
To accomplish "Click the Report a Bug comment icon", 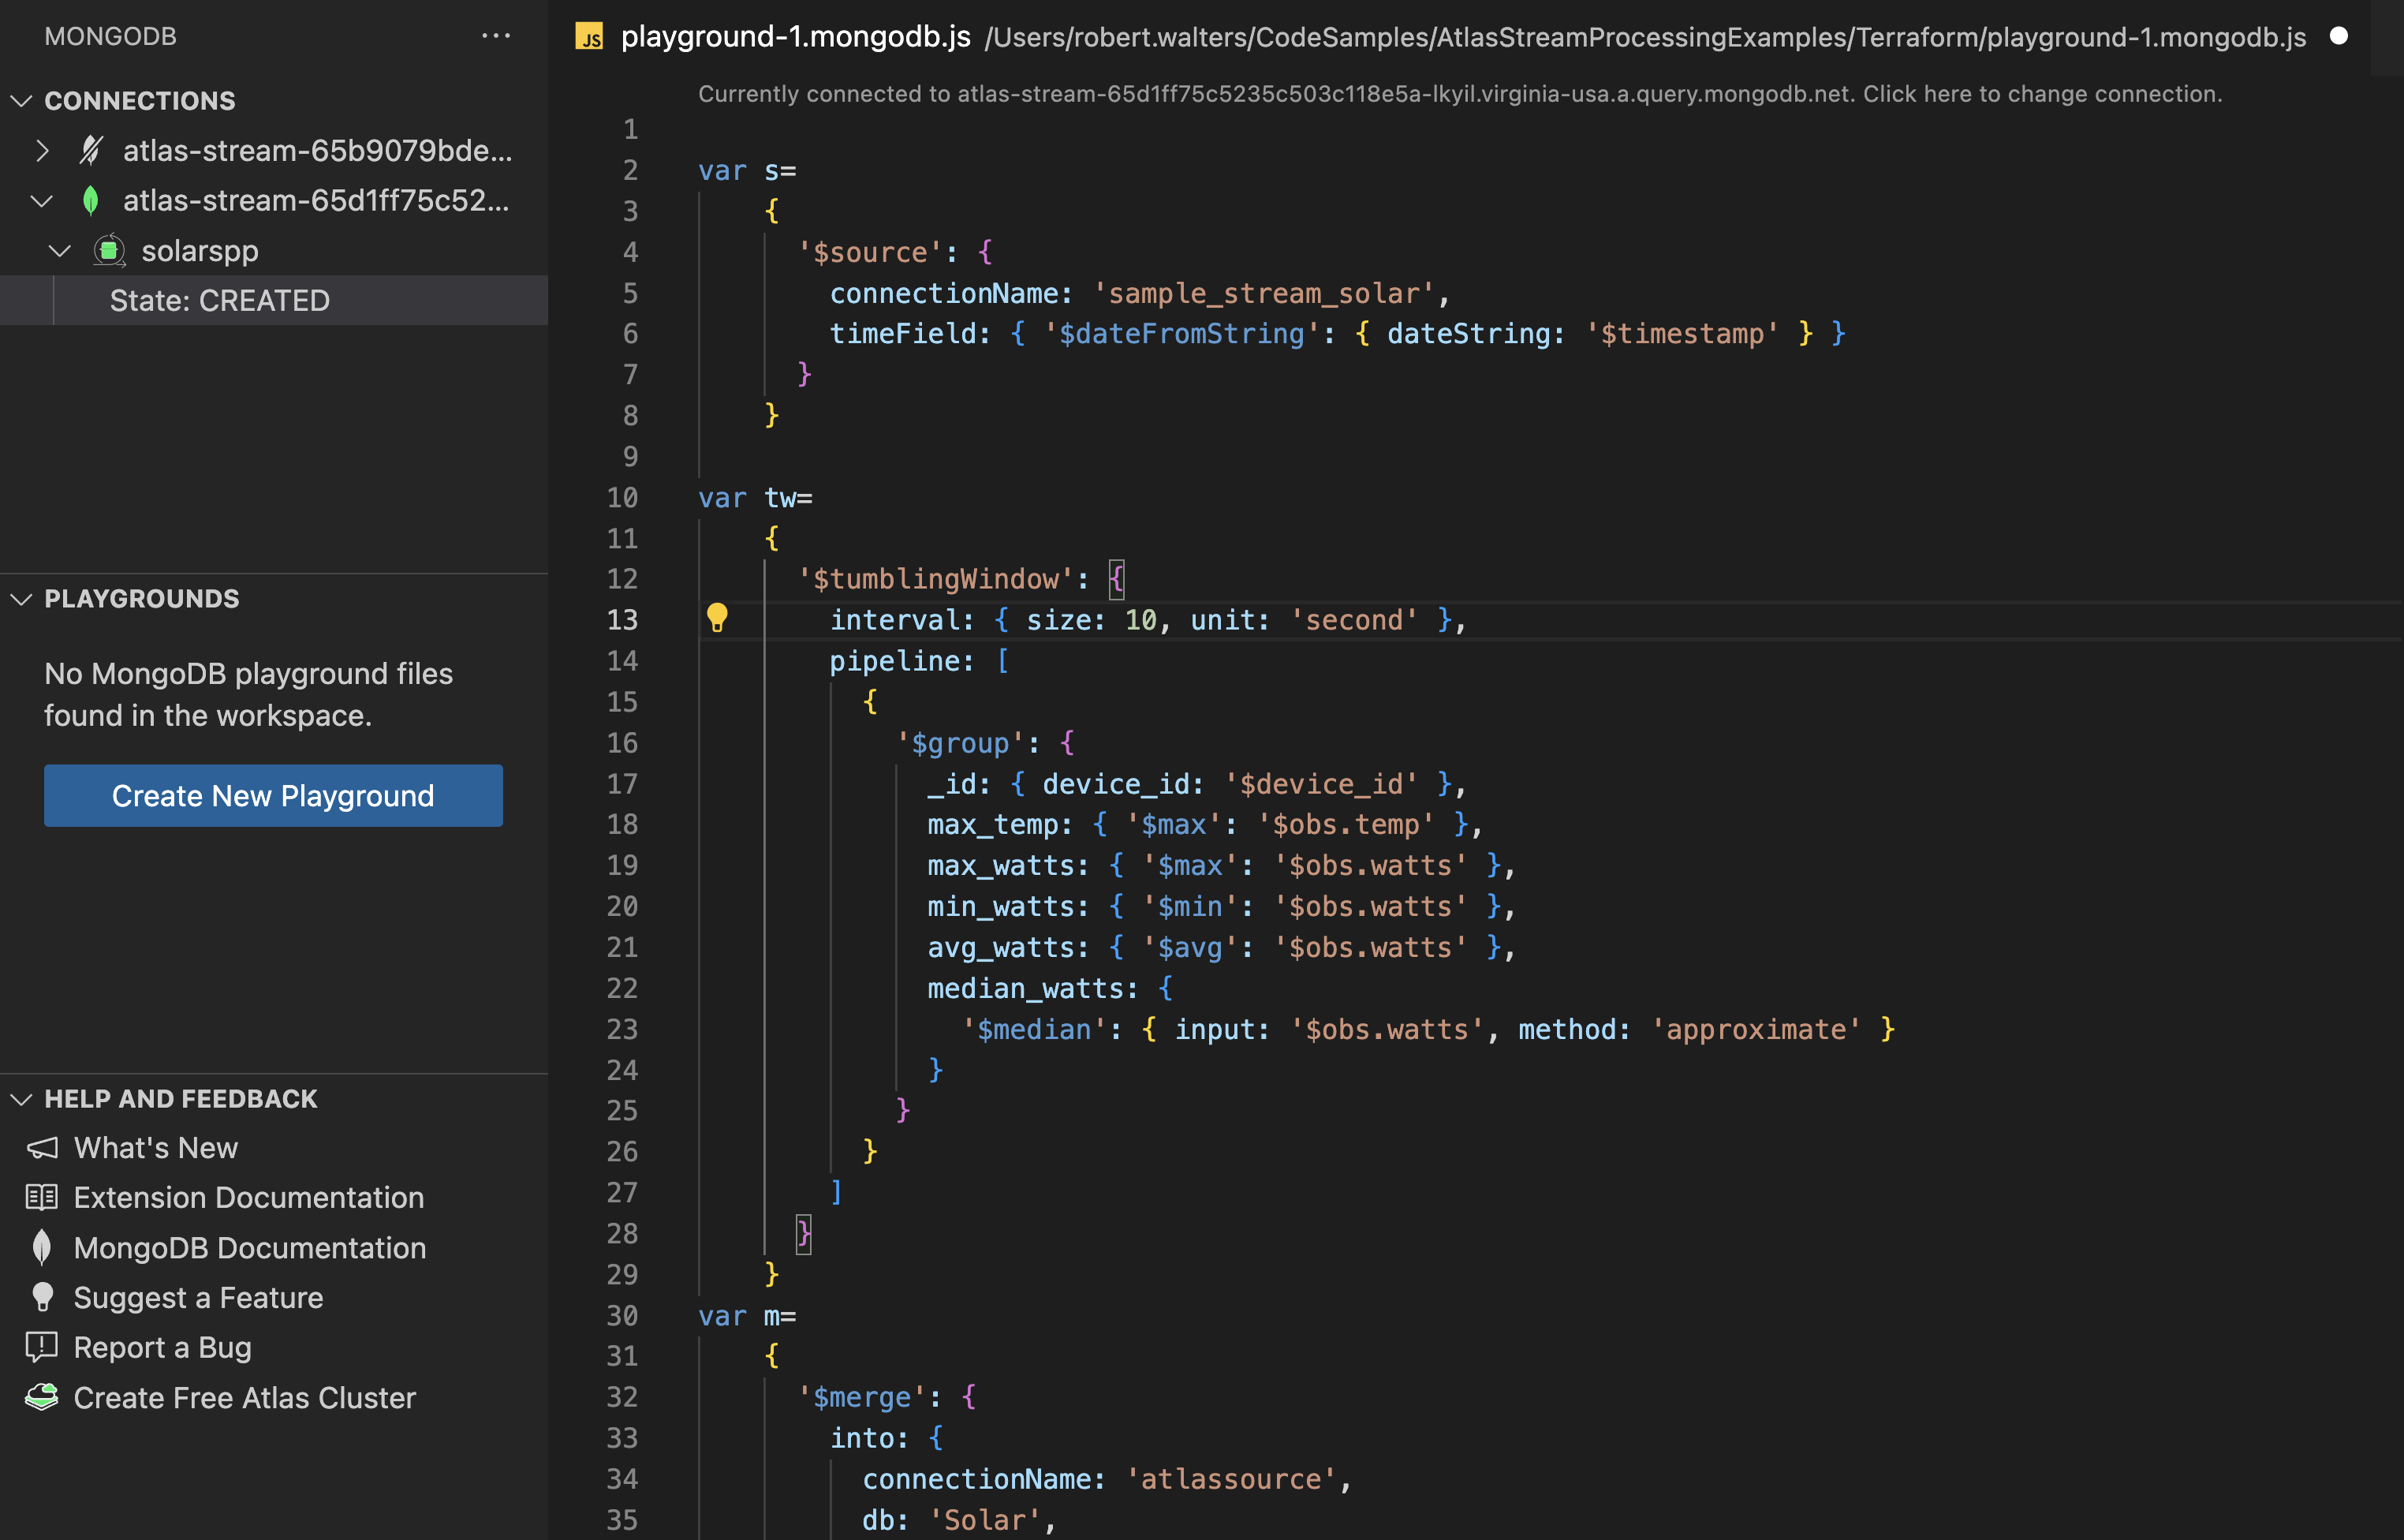I will [42, 1347].
